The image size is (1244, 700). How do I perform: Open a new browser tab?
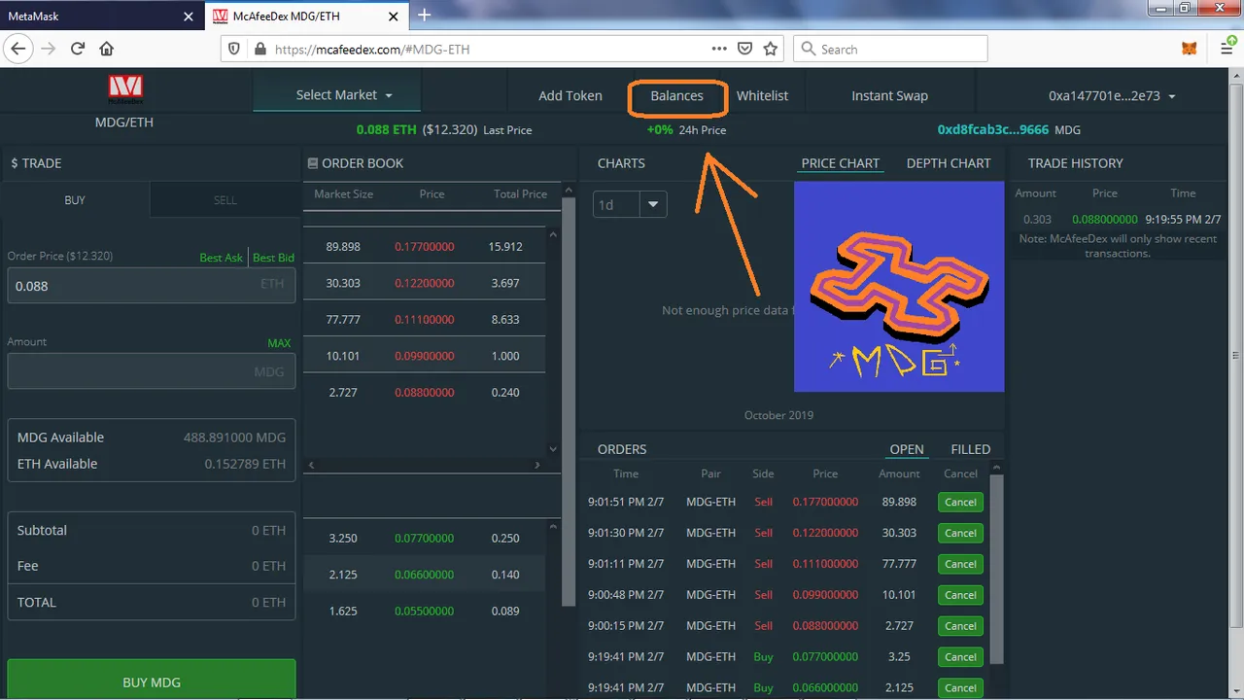tap(424, 15)
